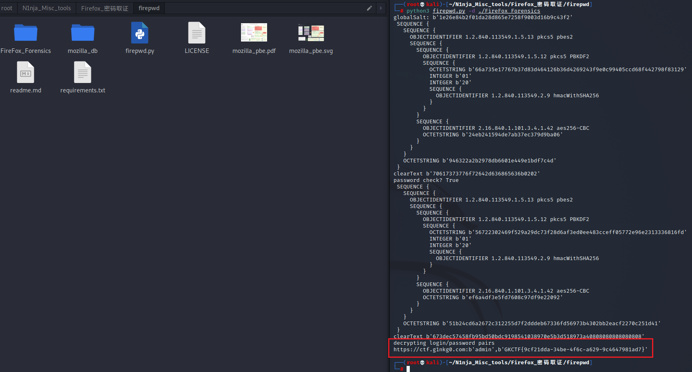Select the firepwd breadcrumb segment
This screenshot has width=692, height=372.
tap(149, 8)
